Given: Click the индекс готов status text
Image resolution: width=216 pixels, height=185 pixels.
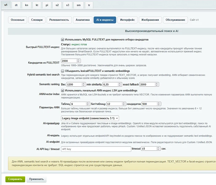Looking at the screenshot, I should [79, 44].
